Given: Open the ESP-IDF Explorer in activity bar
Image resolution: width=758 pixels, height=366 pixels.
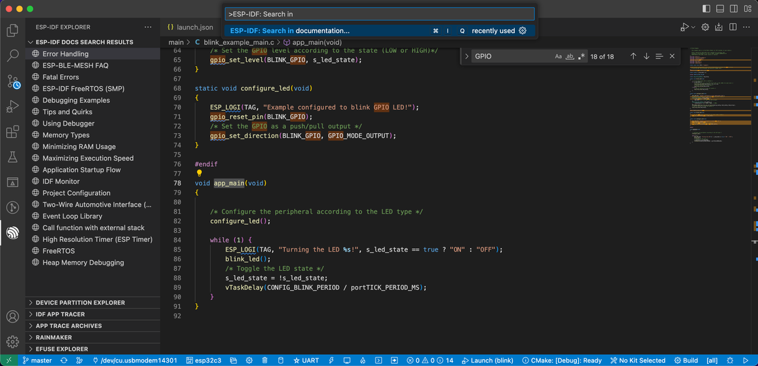Looking at the screenshot, I should point(12,233).
